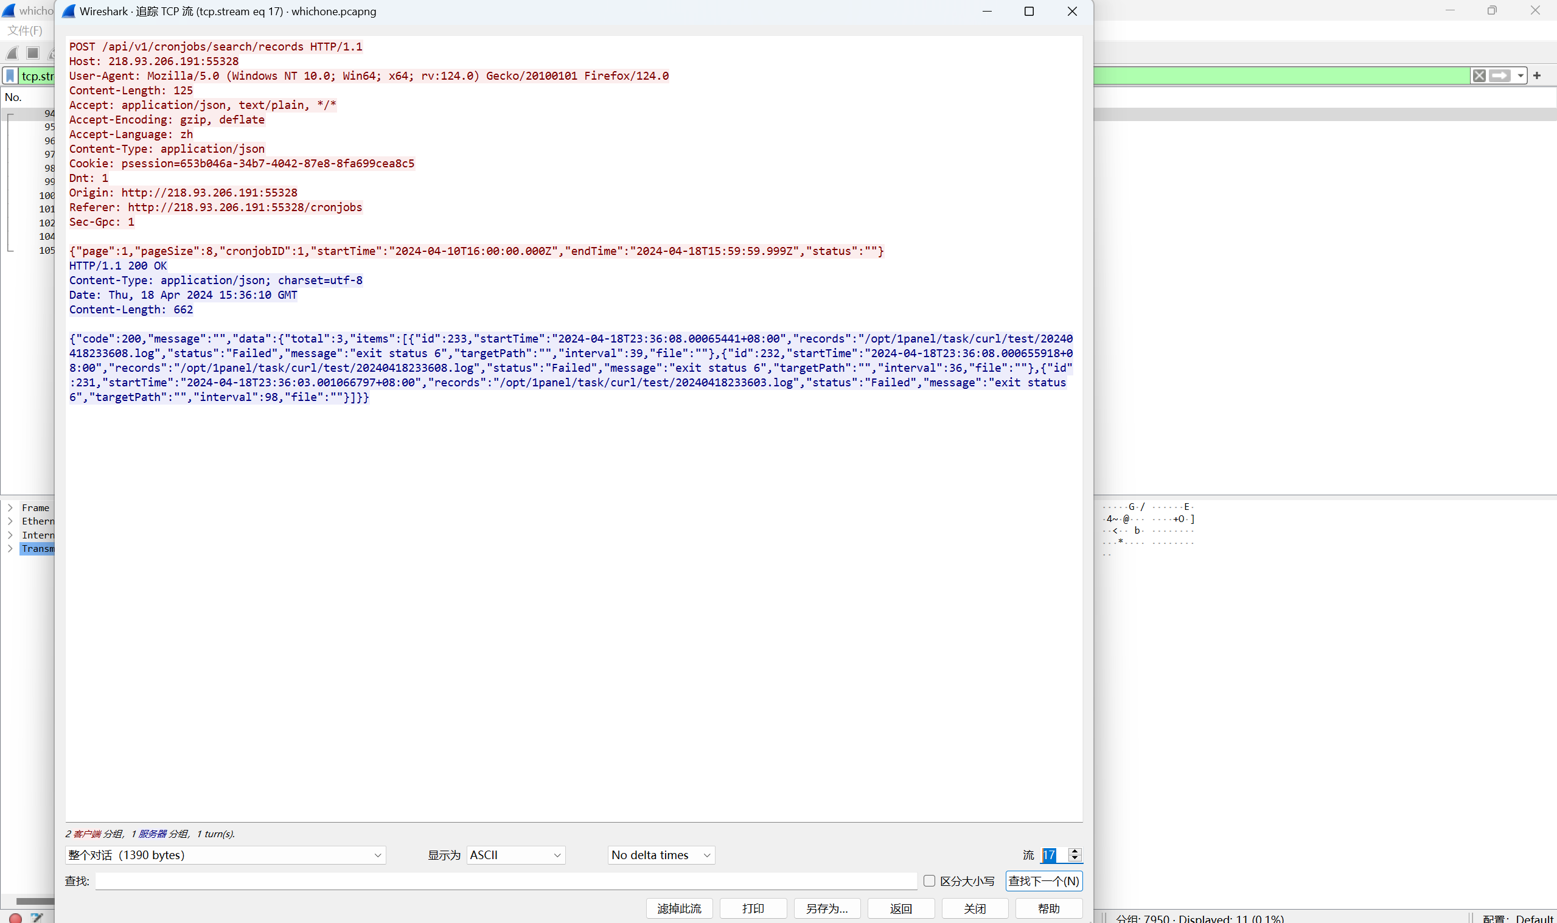1557x923 pixels.
Task: Click the 关闭 close button
Action: click(975, 908)
